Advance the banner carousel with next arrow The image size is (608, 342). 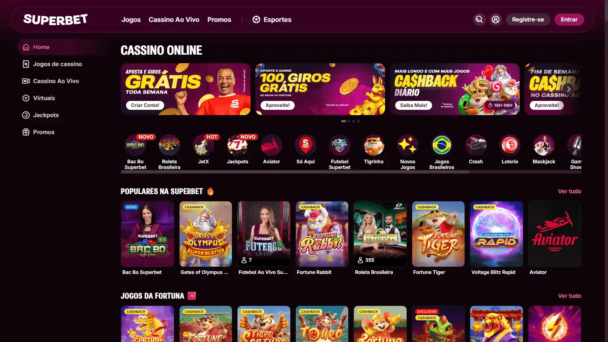point(568,89)
